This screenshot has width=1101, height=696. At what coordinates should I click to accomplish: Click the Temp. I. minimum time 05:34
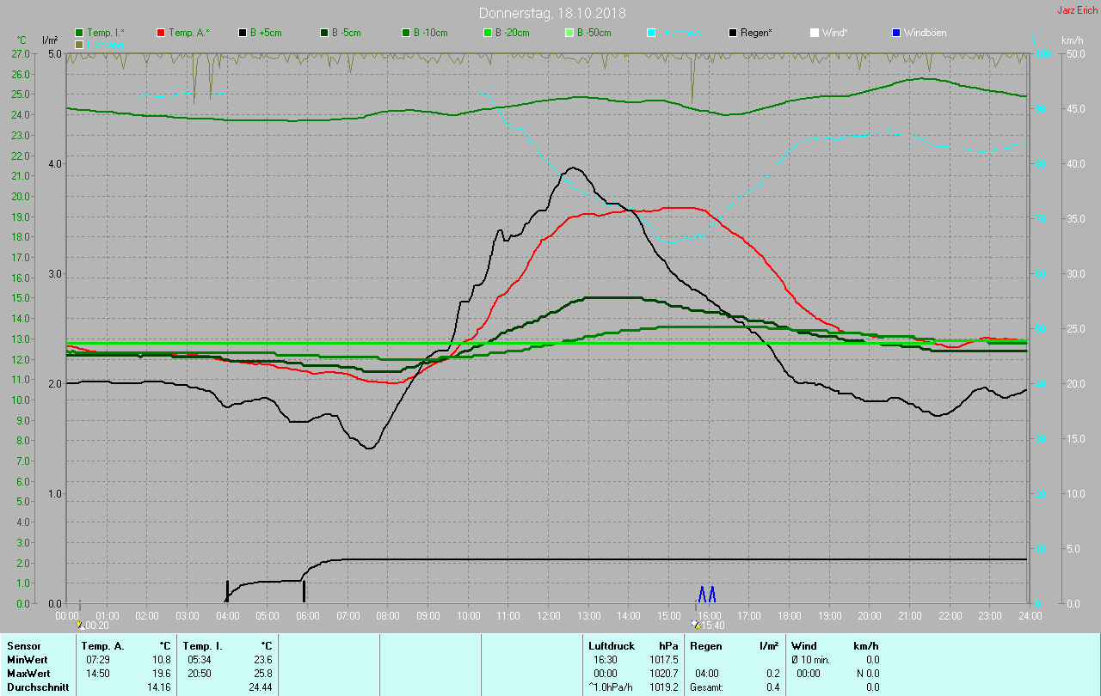coord(200,660)
